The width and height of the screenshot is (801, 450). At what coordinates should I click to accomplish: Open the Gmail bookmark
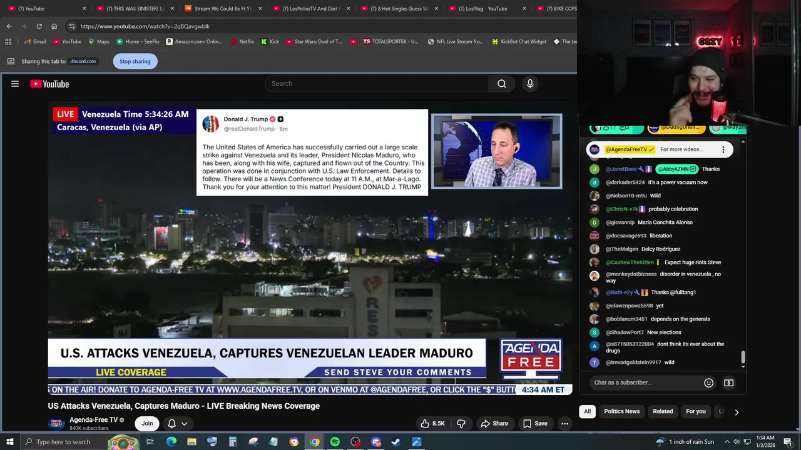(x=35, y=42)
